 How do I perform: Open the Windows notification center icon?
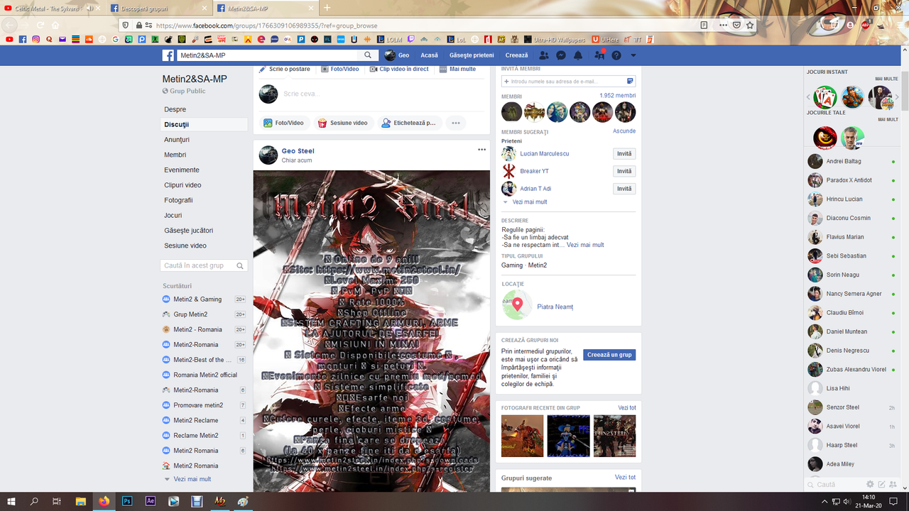point(895,501)
